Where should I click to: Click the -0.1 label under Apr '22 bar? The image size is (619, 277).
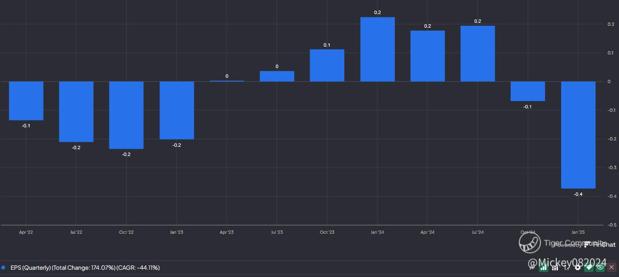(x=26, y=126)
